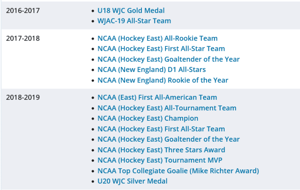Select the 2018-2019 season label
300x190 pixels.
[x=23, y=98]
